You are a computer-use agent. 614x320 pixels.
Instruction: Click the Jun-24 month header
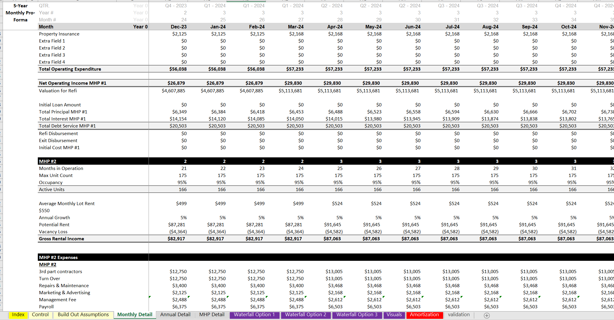[x=413, y=27]
